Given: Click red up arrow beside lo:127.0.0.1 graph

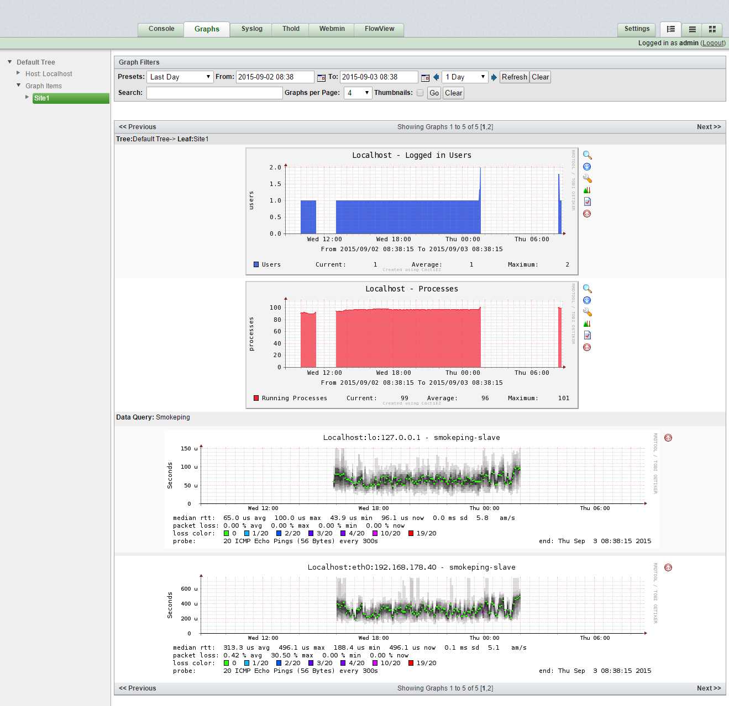Looking at the screenshot, I should click(668, 438).
